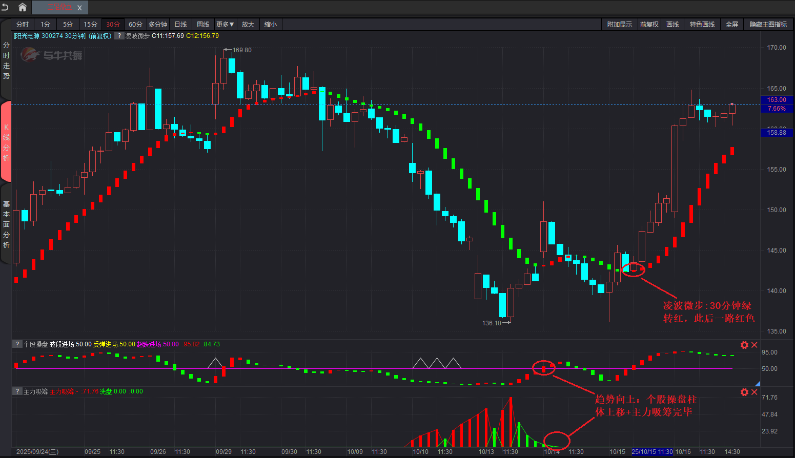Open the 基本面分析 side tab
This screenshot has height=458, width=795.
[x=6, y=224]
